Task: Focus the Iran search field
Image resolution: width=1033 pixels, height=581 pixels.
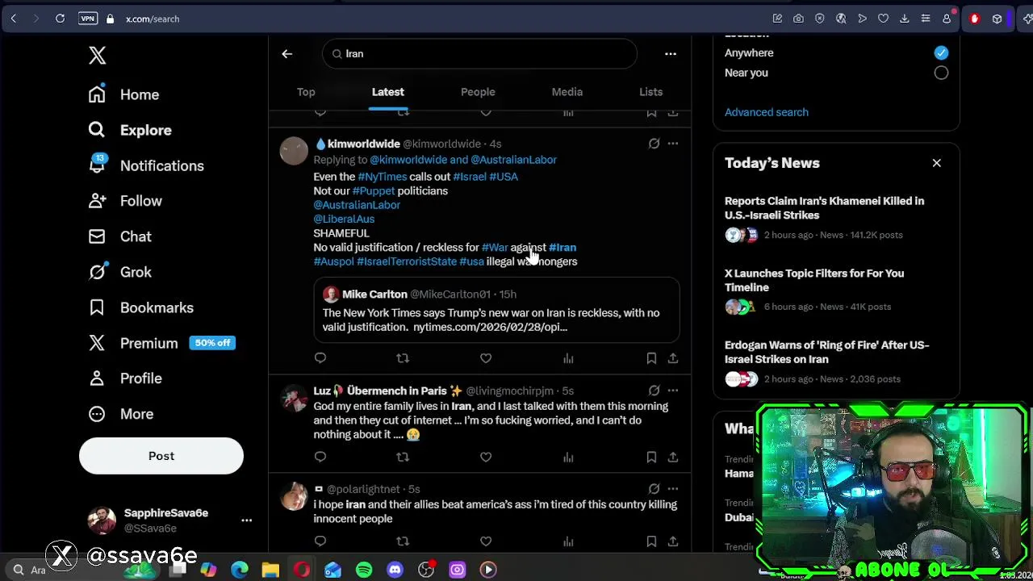Action: (x=479, y=53)
